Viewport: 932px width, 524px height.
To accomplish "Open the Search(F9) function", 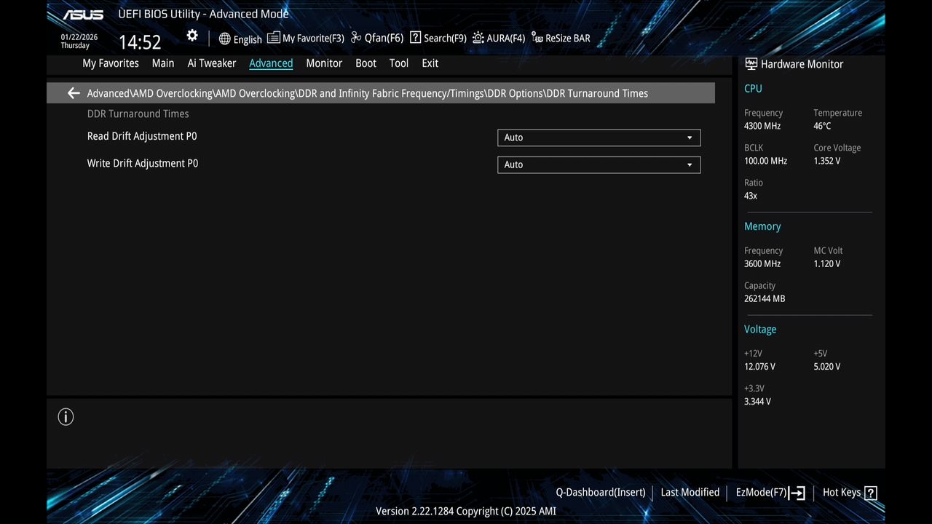I will pyautogui.click(x=438, y=37).
